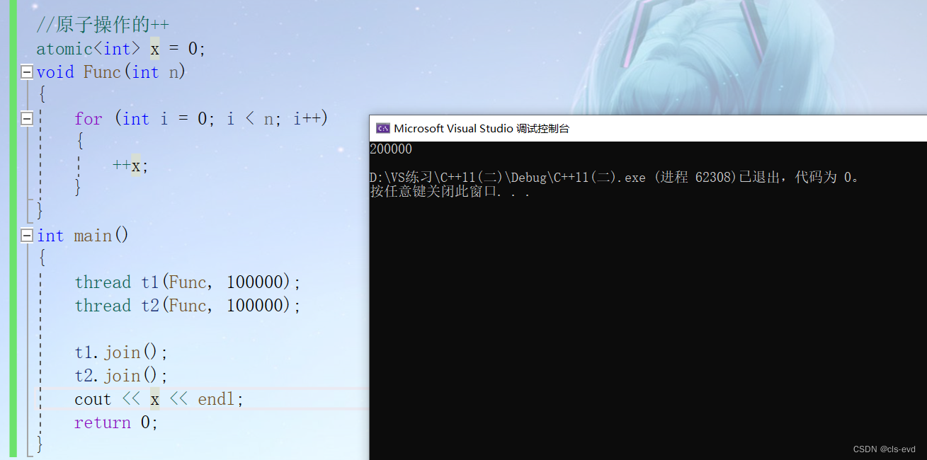Click on thread t1(Func, 100000) line
The image size is (927, 460).
[x=188, y=282]
